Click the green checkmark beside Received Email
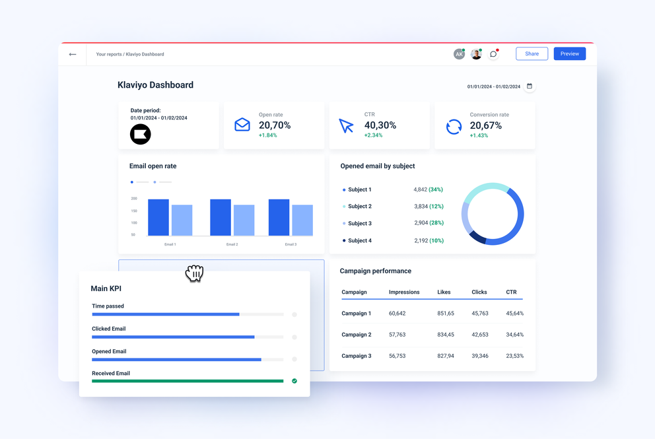This screenshot has width=655, height=439. 294,381
